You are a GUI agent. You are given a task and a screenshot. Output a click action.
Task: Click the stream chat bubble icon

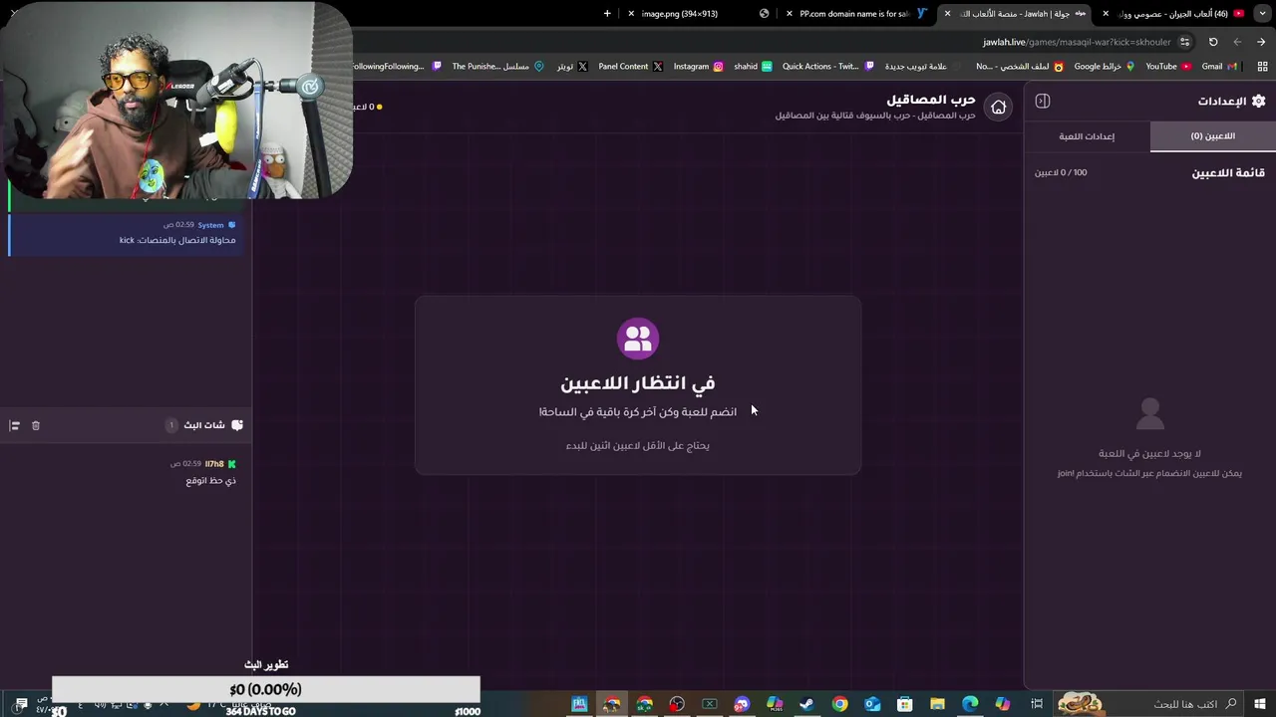click(x=237, y=425)
